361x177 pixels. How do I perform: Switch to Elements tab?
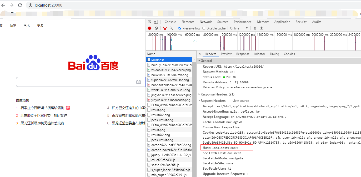(x=188, y=22)
